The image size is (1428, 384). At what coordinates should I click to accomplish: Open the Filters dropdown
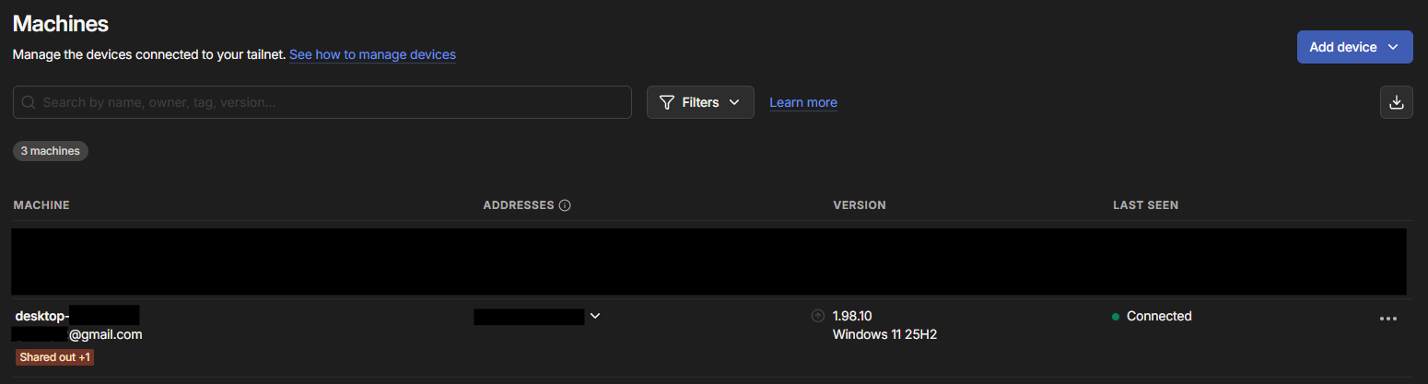[x=700, y=102]
